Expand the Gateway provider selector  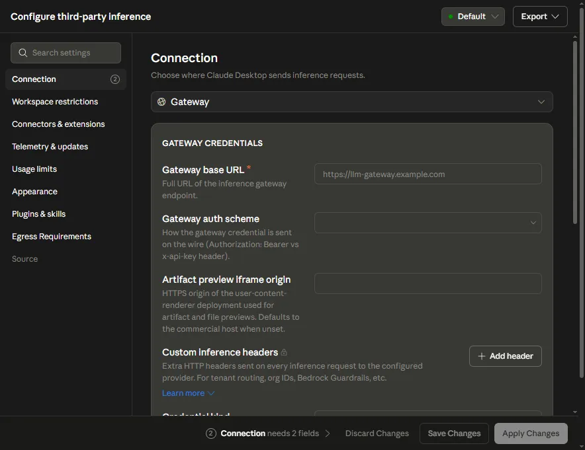click(351, 102)
